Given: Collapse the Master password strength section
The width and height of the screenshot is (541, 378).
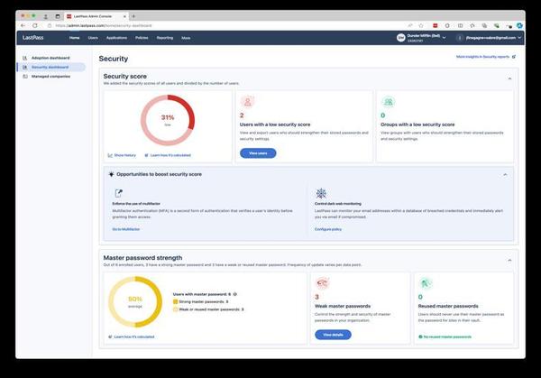Looking at the screenshot, I should pyautogui.click(x=508, y=258).
